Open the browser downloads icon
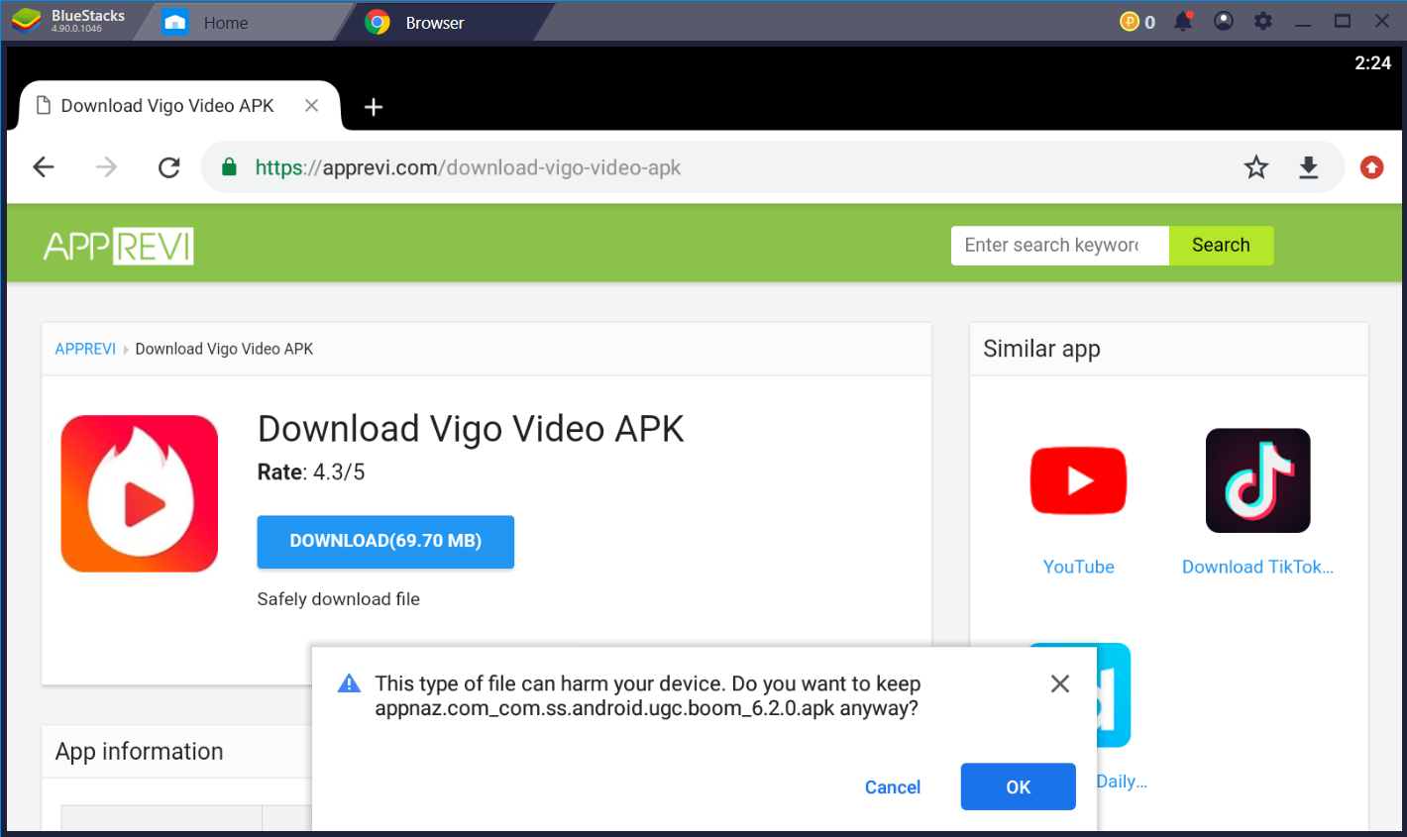Viewport: 1407px width, 837px height. (x=1309, y=167)
